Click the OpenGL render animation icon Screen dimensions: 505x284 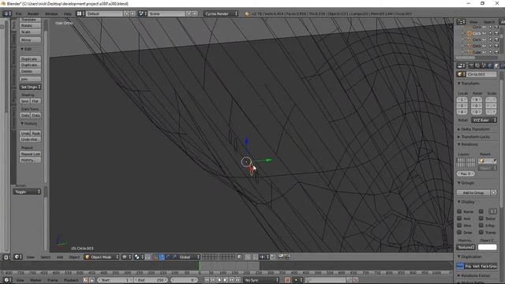(286, 256)
